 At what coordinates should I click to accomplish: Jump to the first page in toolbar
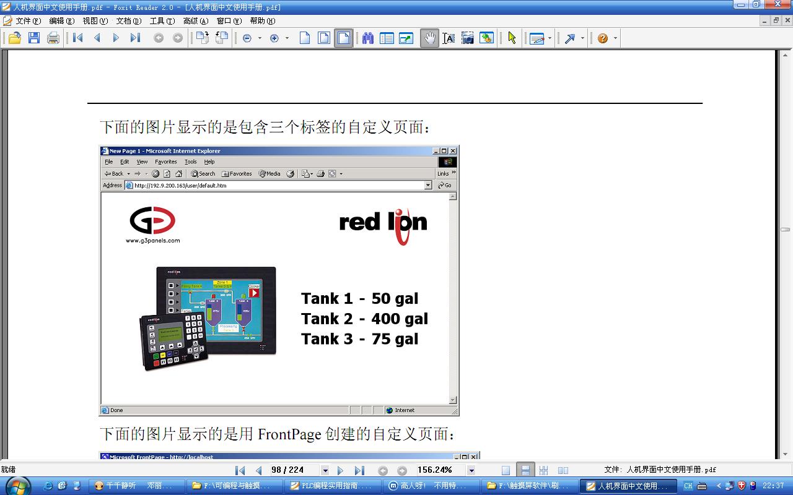point(78,38)
